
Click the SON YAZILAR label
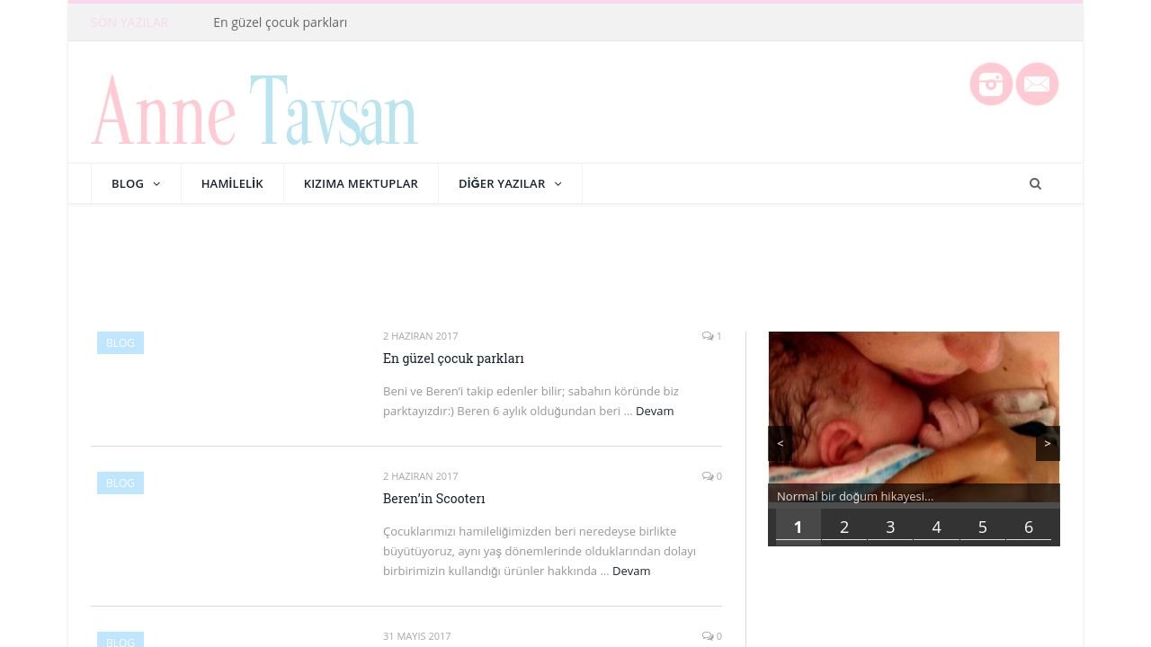point(129,22)
